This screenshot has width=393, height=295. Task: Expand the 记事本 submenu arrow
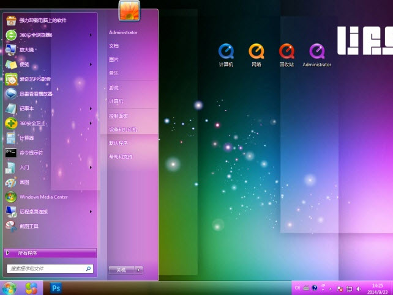91,109
